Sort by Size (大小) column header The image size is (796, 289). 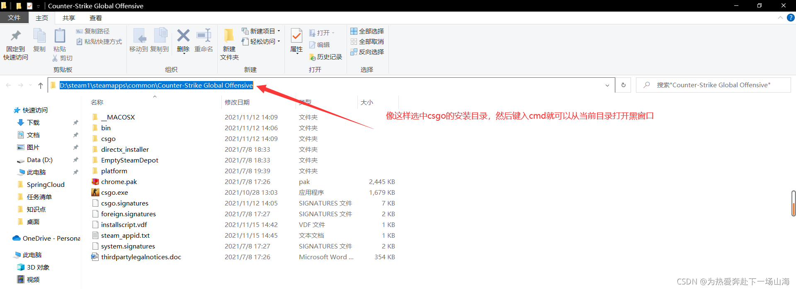(367, 102)
